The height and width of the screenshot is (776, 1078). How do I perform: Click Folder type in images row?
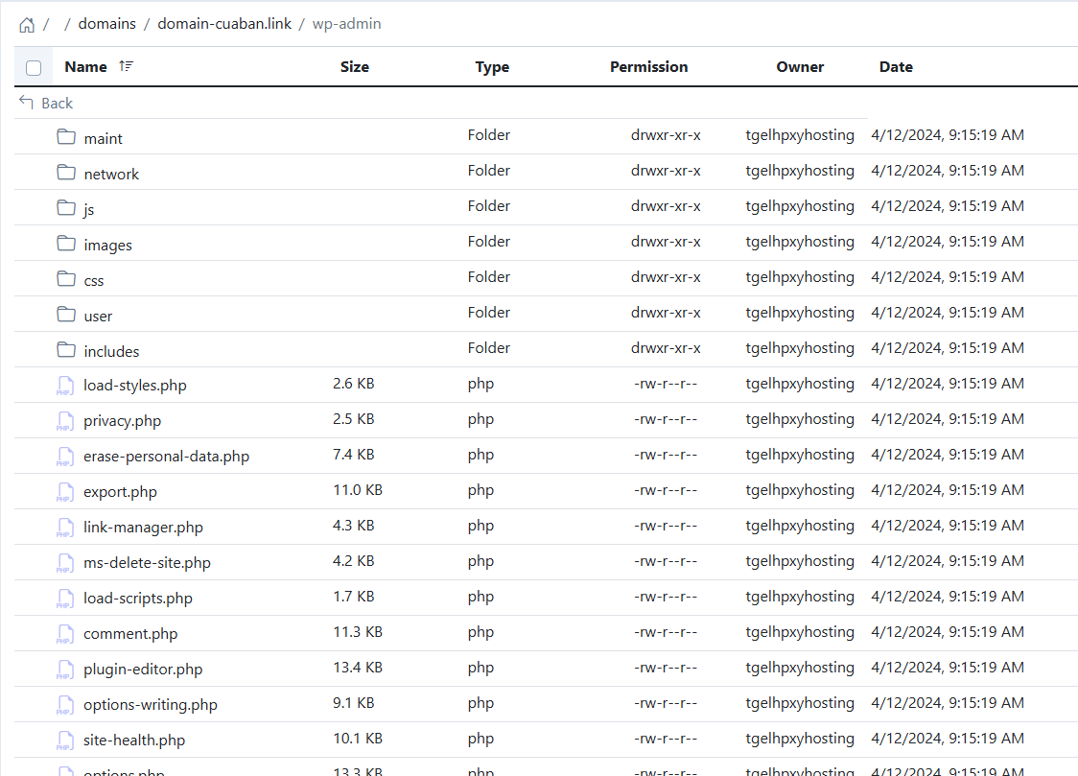489,242
